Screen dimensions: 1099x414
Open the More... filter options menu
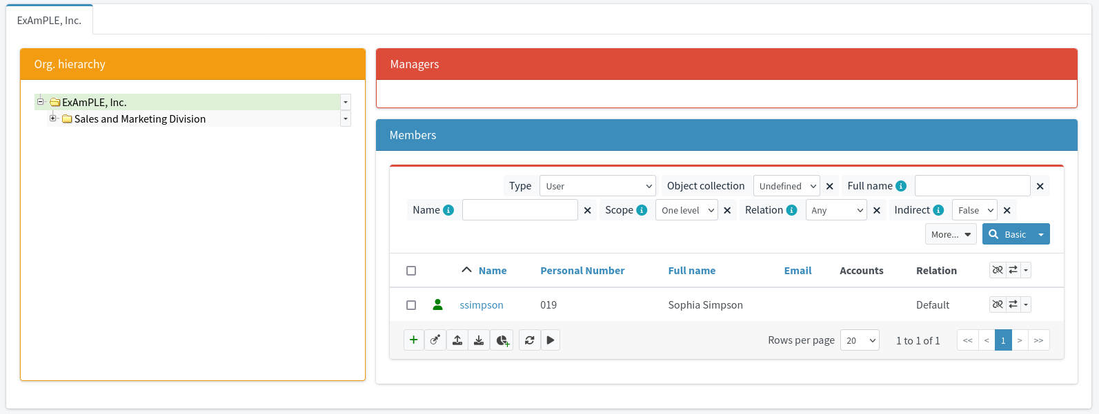pos(950,234)
